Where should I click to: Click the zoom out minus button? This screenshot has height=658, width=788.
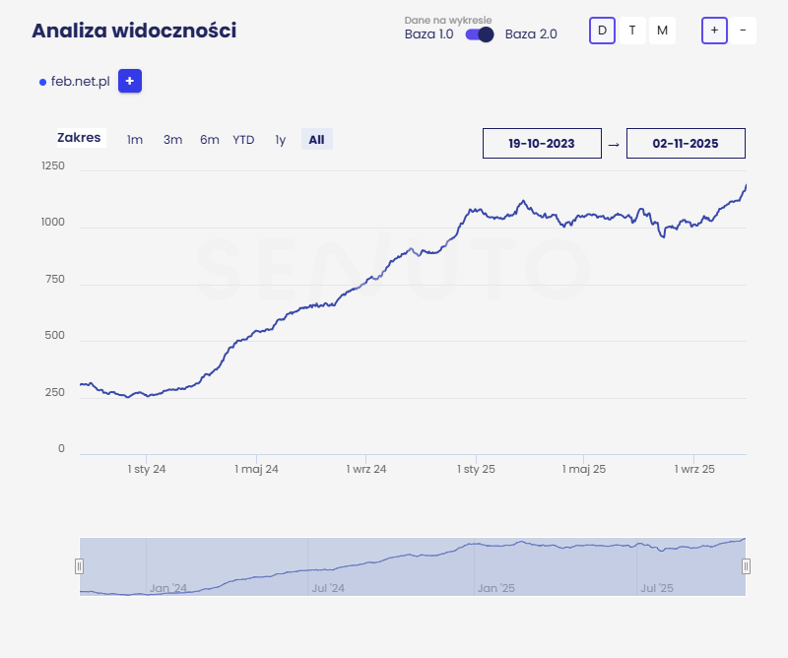point(742,31)
